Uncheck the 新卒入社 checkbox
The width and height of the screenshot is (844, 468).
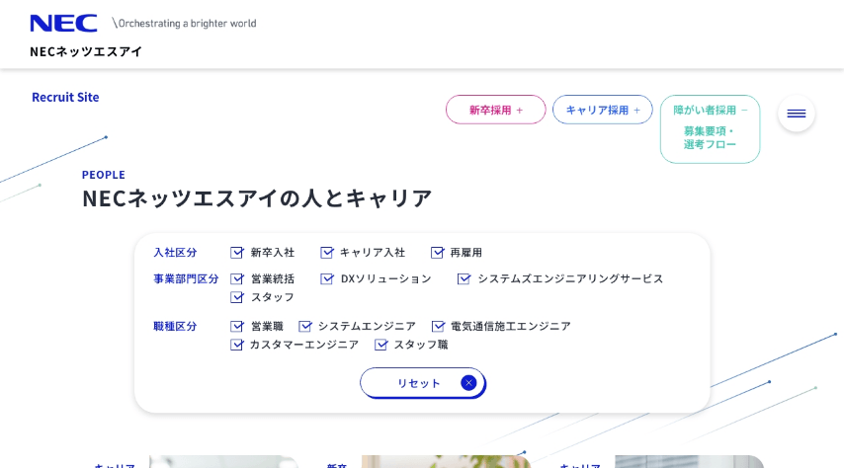pos(237,253)
